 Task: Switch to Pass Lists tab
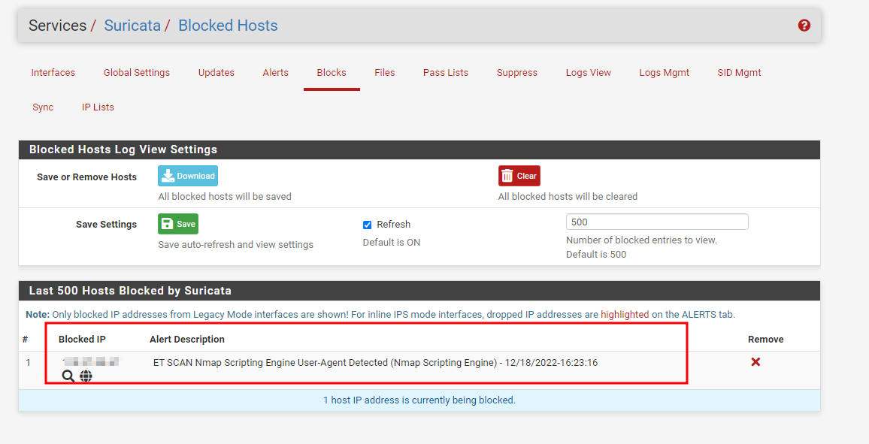coord(446,73)
